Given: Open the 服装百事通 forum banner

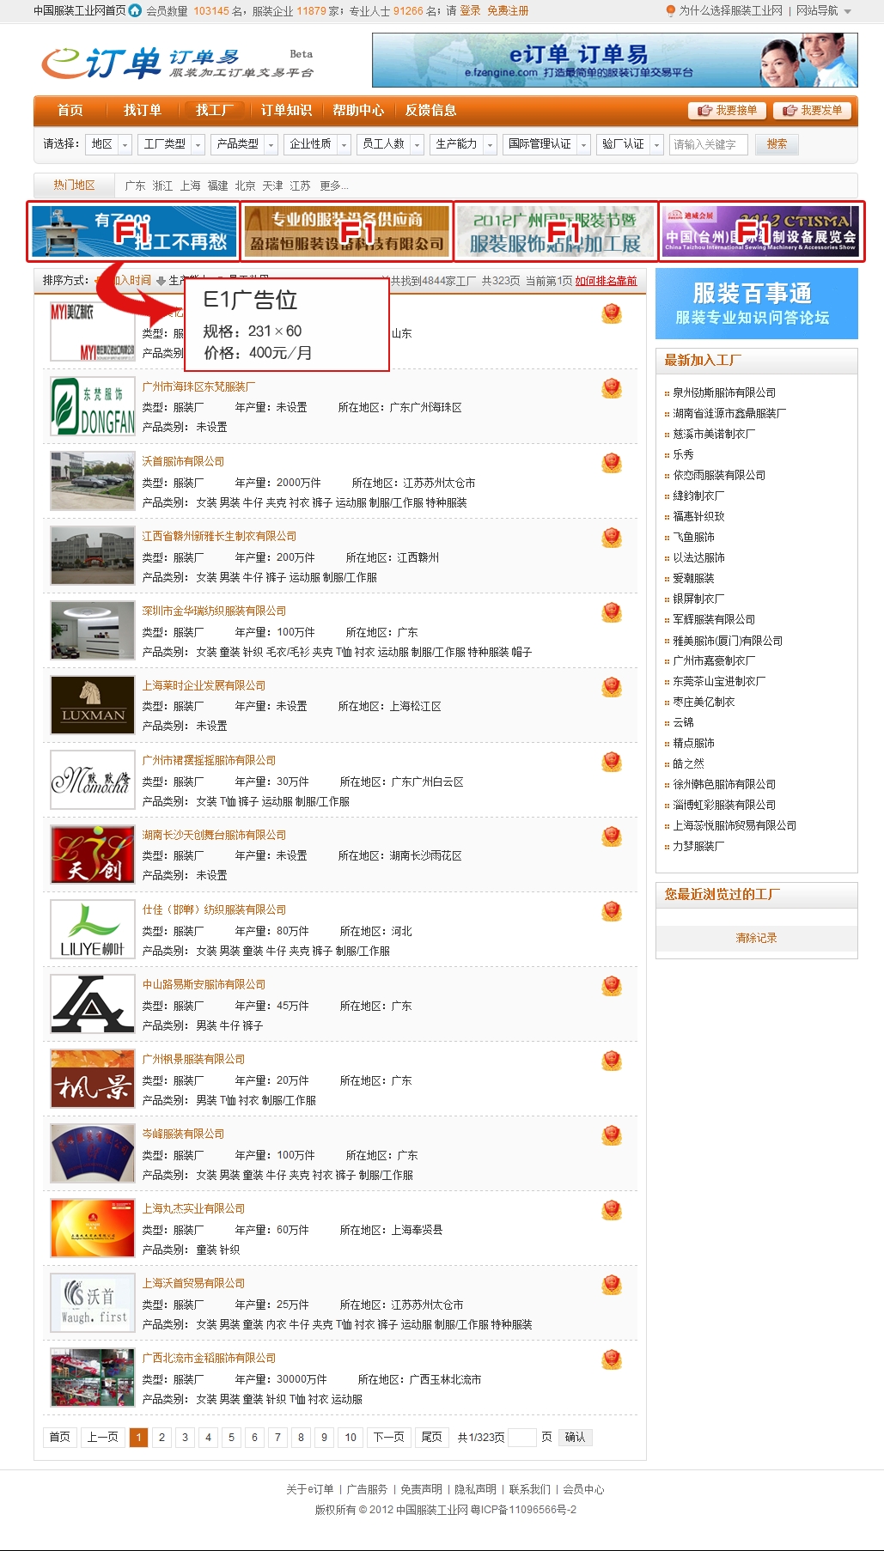Looking at the screenshot, I should click(756, 303).
